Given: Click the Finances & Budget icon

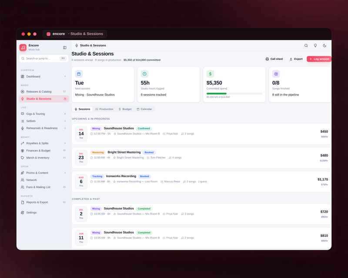Looking at the screenshot, I should click(x=23, y=151).
